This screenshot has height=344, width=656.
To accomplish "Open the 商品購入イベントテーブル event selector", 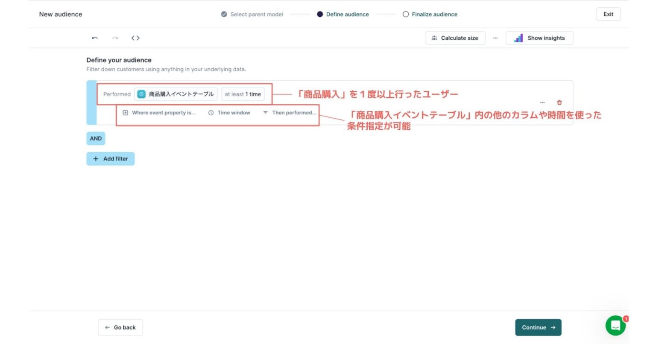I will 176,94.
